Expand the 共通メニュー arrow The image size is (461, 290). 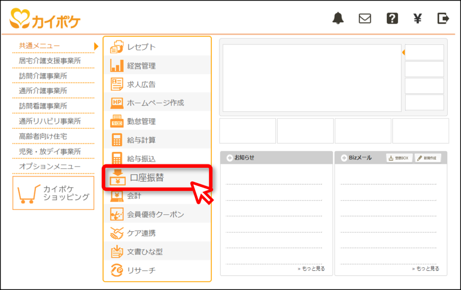pos(96,46)
